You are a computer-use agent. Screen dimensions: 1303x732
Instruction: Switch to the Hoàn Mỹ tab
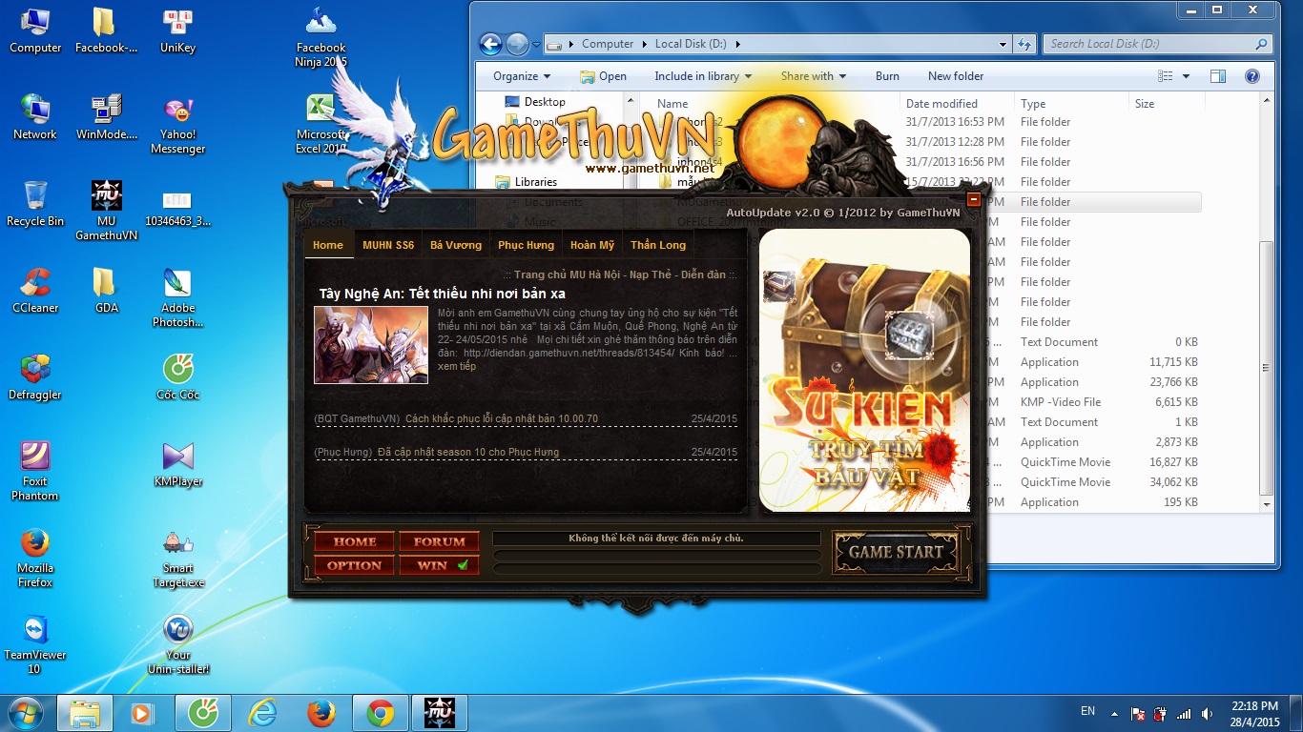pos(592,245)
